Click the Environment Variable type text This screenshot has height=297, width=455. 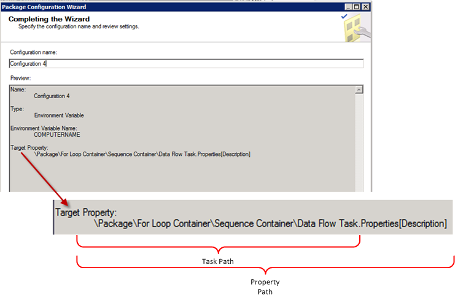(59, 115)
